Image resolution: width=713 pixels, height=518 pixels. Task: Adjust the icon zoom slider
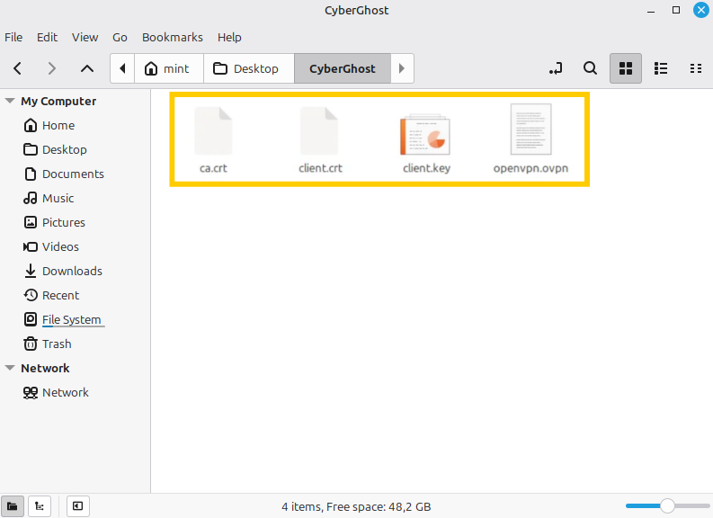(x=667, y=505)
